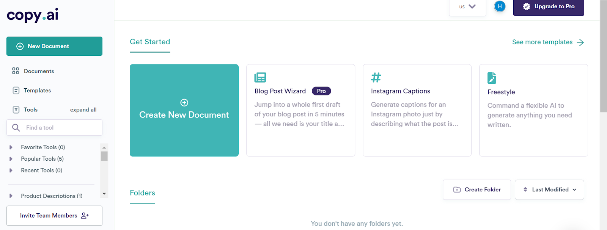Click the tool list scrollbar thumb

coord(104,156)
